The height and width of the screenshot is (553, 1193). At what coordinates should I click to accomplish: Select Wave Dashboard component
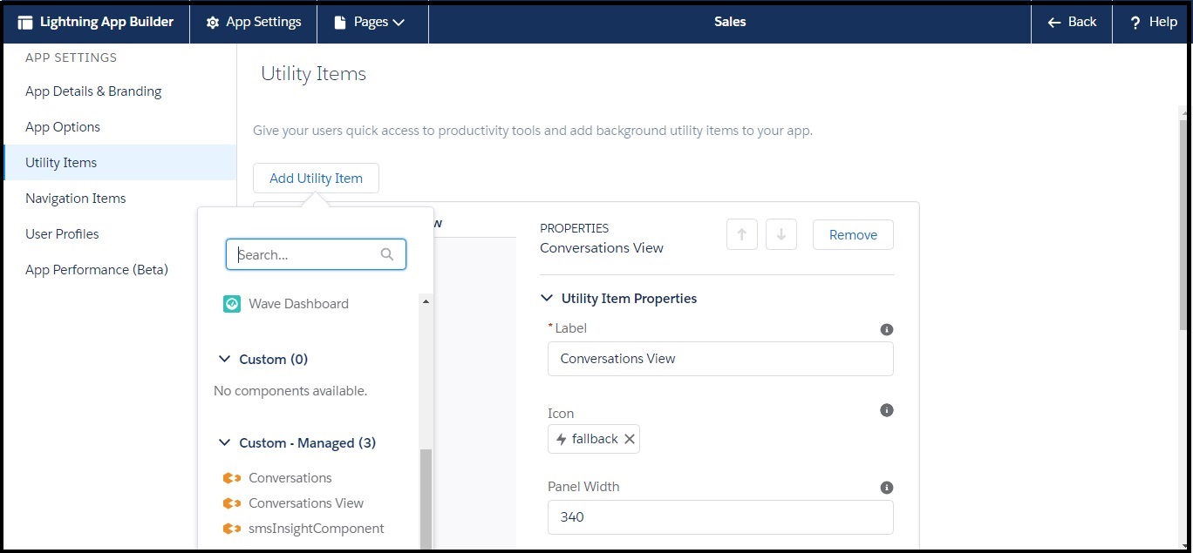click(298, 304)
